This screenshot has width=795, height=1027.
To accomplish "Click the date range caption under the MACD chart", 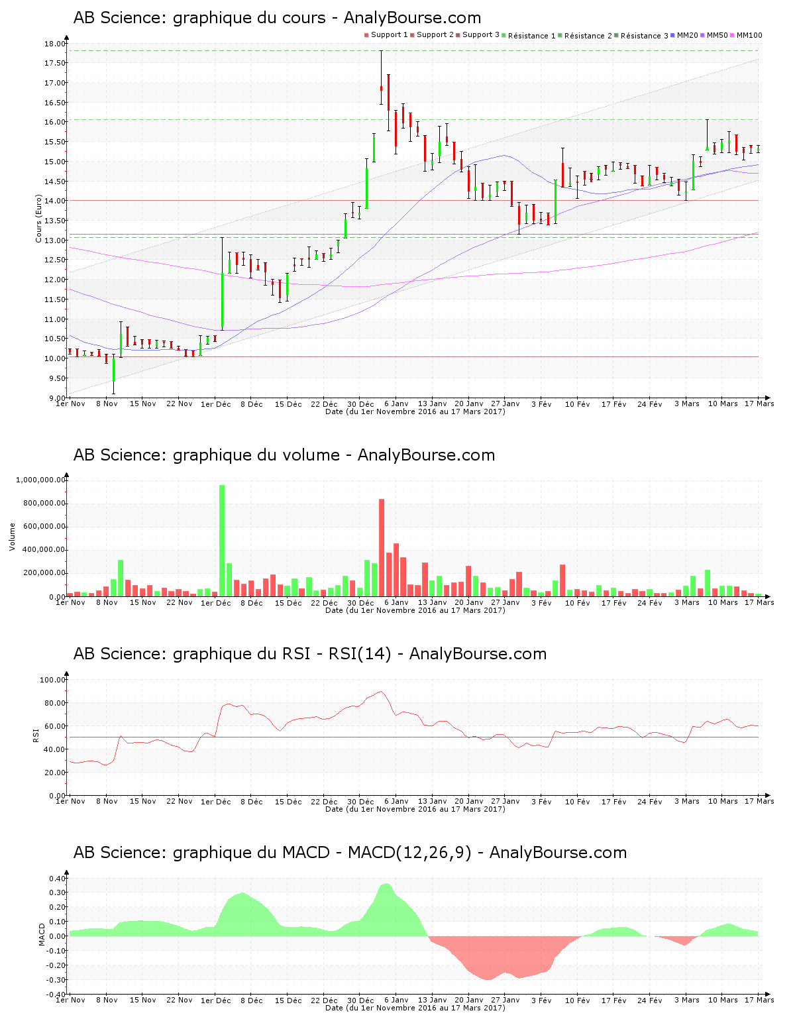I will tap(415, 1008).
